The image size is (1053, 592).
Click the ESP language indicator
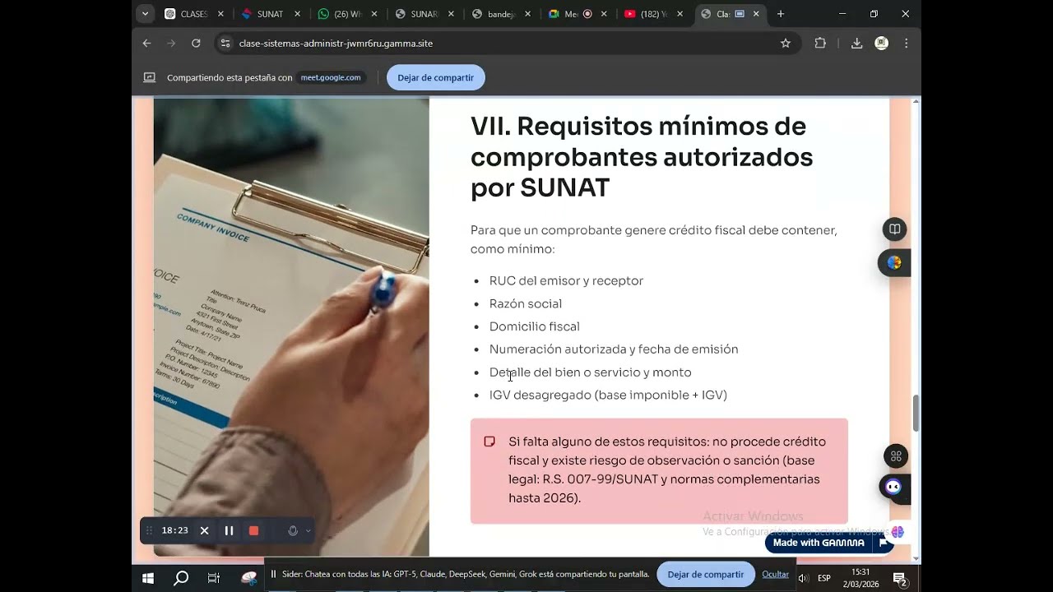pyautogui.click(x=824, y=578)
